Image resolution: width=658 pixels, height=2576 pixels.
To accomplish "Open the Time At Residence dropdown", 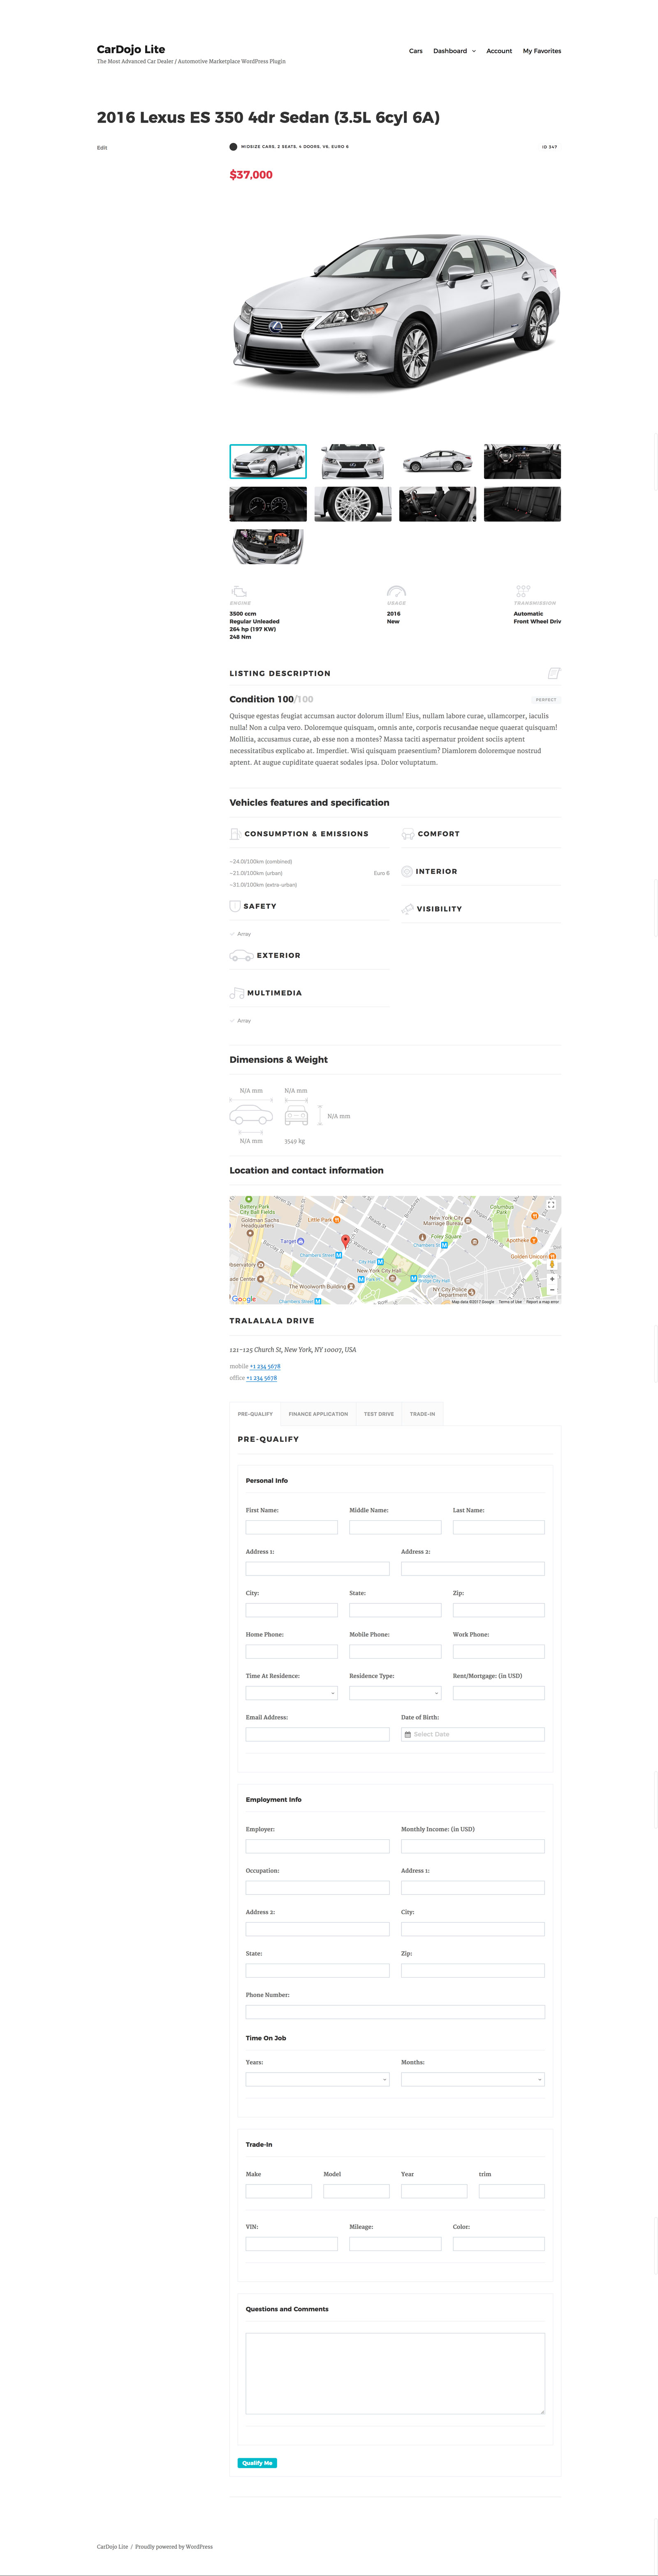I will (x=292, y=1693).
